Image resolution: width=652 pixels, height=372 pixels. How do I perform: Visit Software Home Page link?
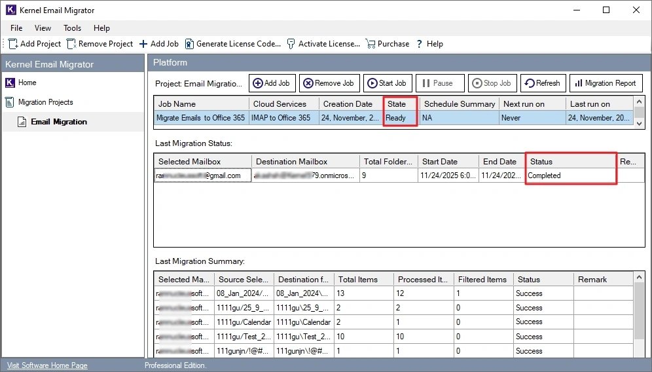(46, 365)
